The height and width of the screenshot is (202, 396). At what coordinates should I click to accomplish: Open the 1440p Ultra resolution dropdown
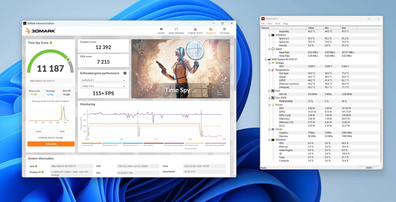pos(103,86)
